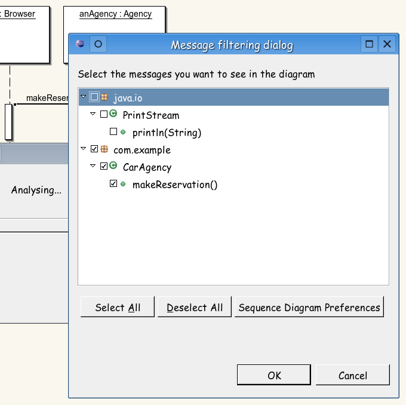Enable the java.io package checkbox
The height and width of the screenshot is (405, 406).
tap(94, 97)
